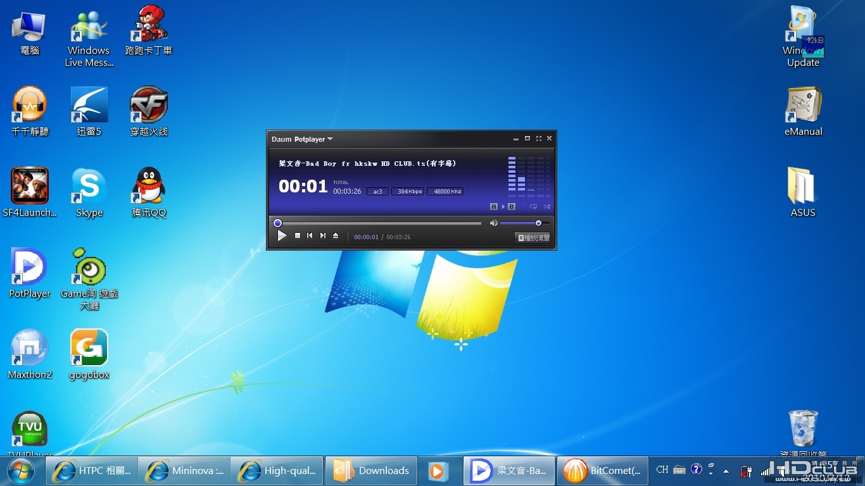Launch the 穿越火线 CrossFire shortcut
This screenshot has width=865, height=486.
pos(148,112)
